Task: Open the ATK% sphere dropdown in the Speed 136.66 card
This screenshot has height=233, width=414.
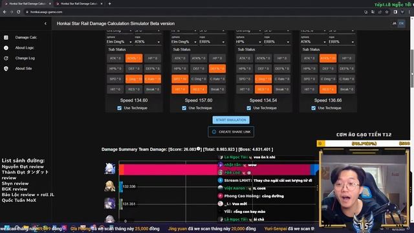Action: click(313, 41)
